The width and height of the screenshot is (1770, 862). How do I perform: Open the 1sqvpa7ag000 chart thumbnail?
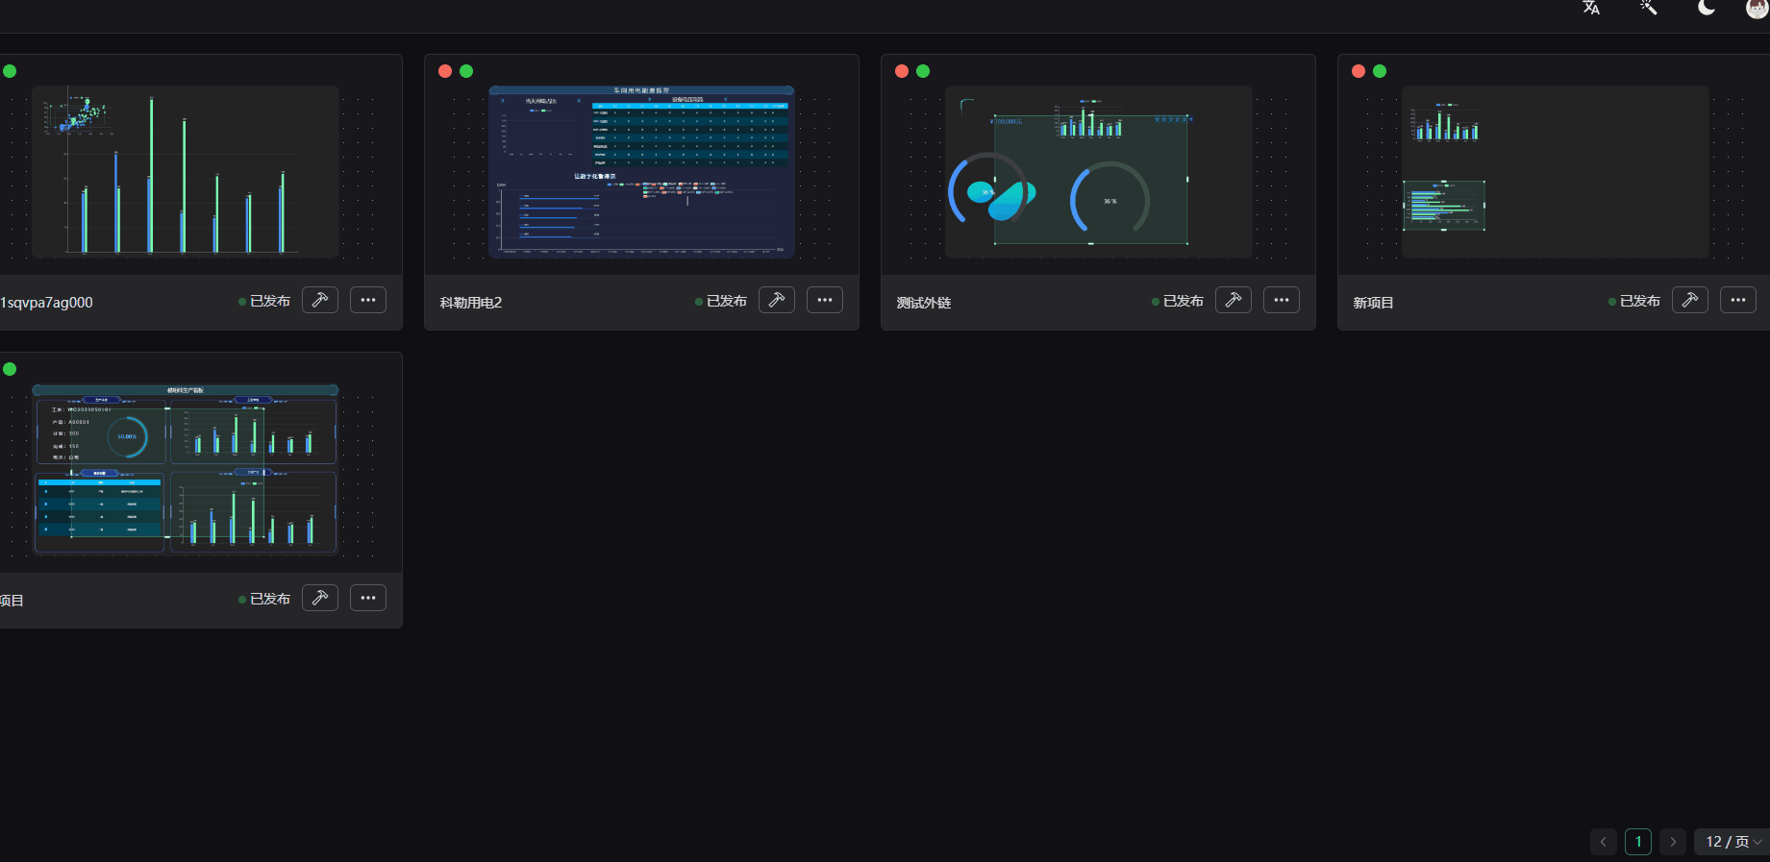click(x=186, y=172)
